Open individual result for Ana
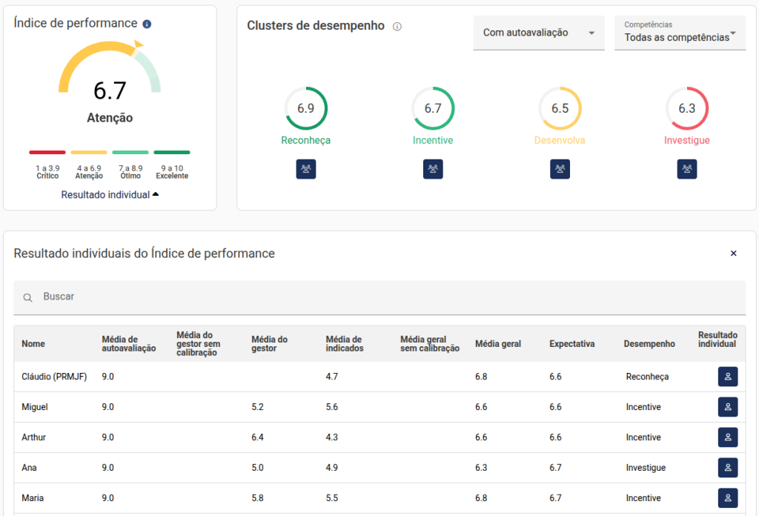Viewport: 759px width, 516px height. coord(728,468)
